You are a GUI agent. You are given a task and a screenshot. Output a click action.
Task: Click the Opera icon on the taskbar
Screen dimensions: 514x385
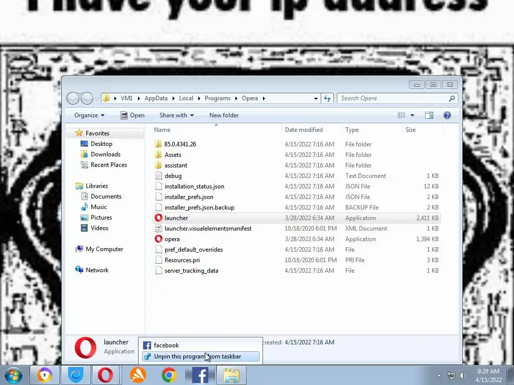(105, 375)
